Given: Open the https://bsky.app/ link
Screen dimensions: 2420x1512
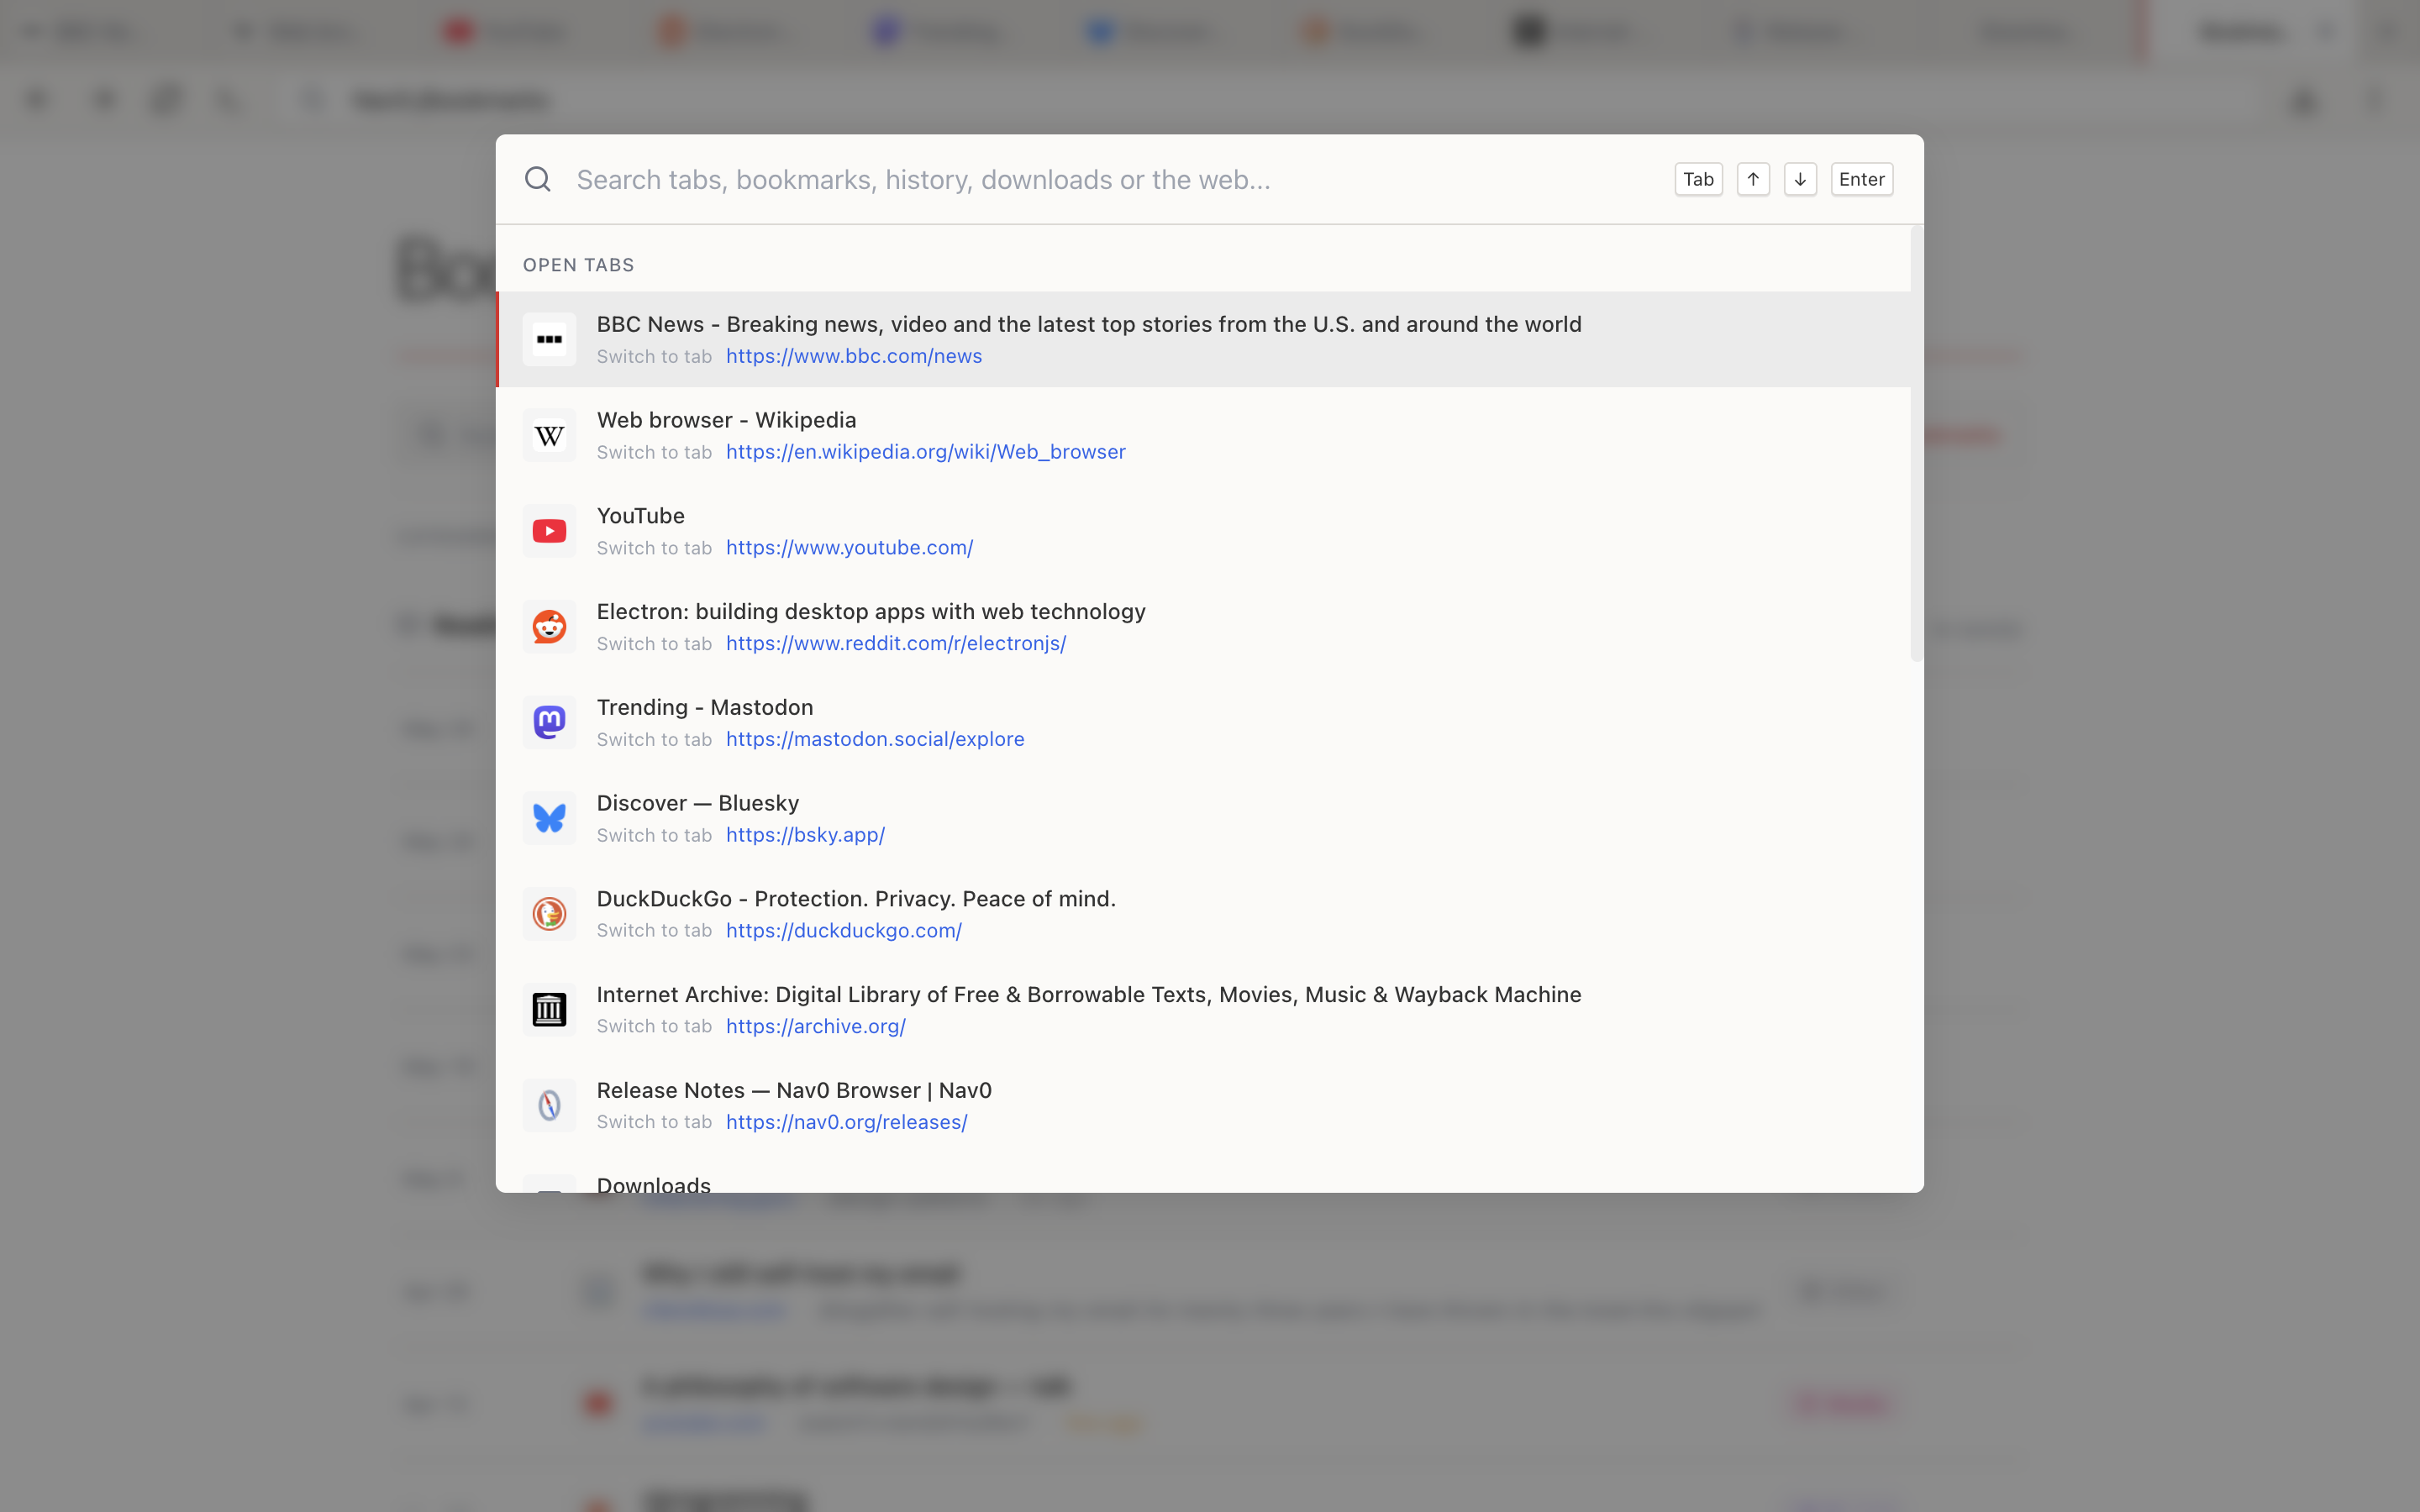Looking at the screenshot, I should pos(805,835).
